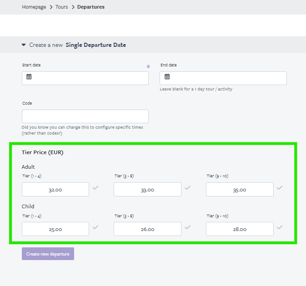Click the 'Single Departure Date' heading text
306x286 pixels.
coord(96,45)
